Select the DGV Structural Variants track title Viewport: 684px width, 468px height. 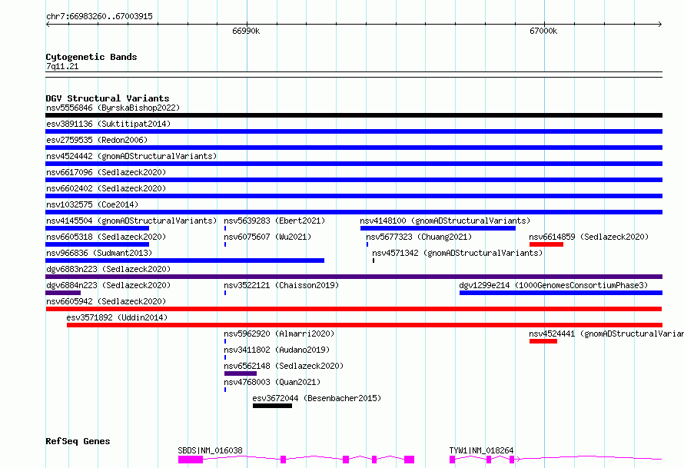[x=108, y=98]
